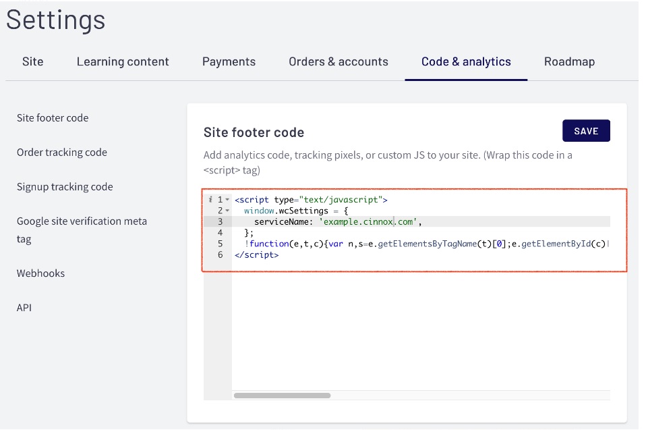Screen dimensions: 646x430
Task: Open Order tracking code settings
Action: point(62,152)
